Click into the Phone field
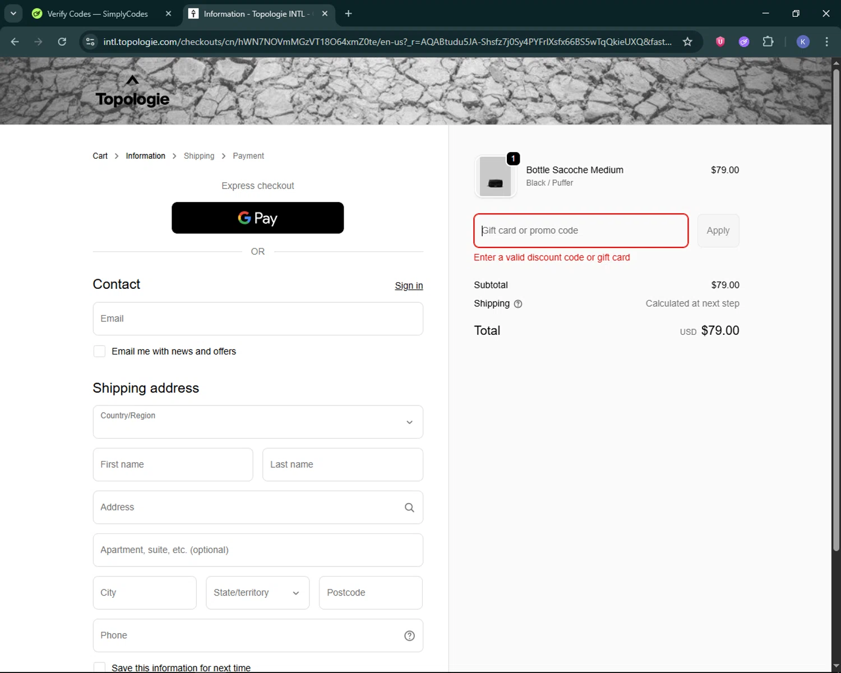Screen dimensions: 841x673 258,635
